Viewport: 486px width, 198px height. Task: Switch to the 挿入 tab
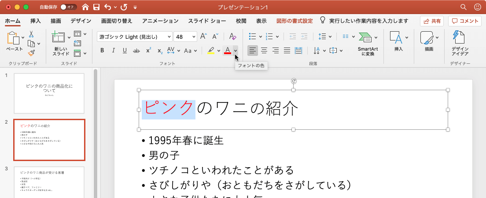[x=36, y=21]
